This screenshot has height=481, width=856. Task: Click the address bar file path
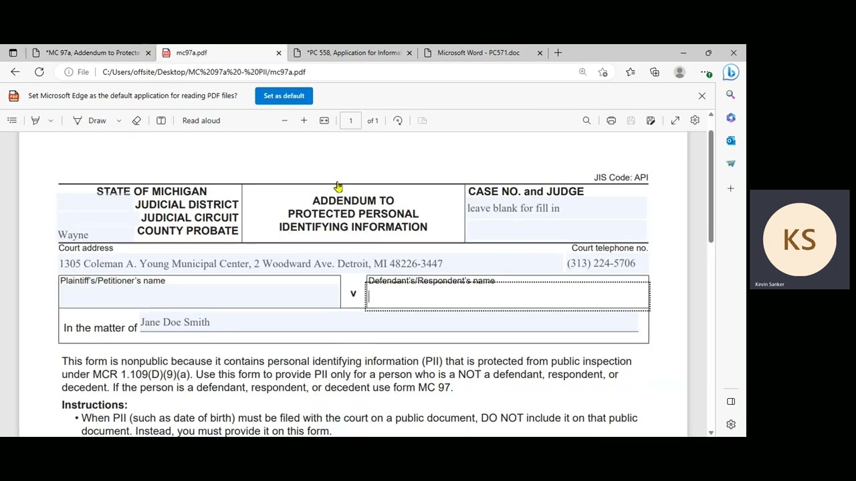tap(204, 72)
